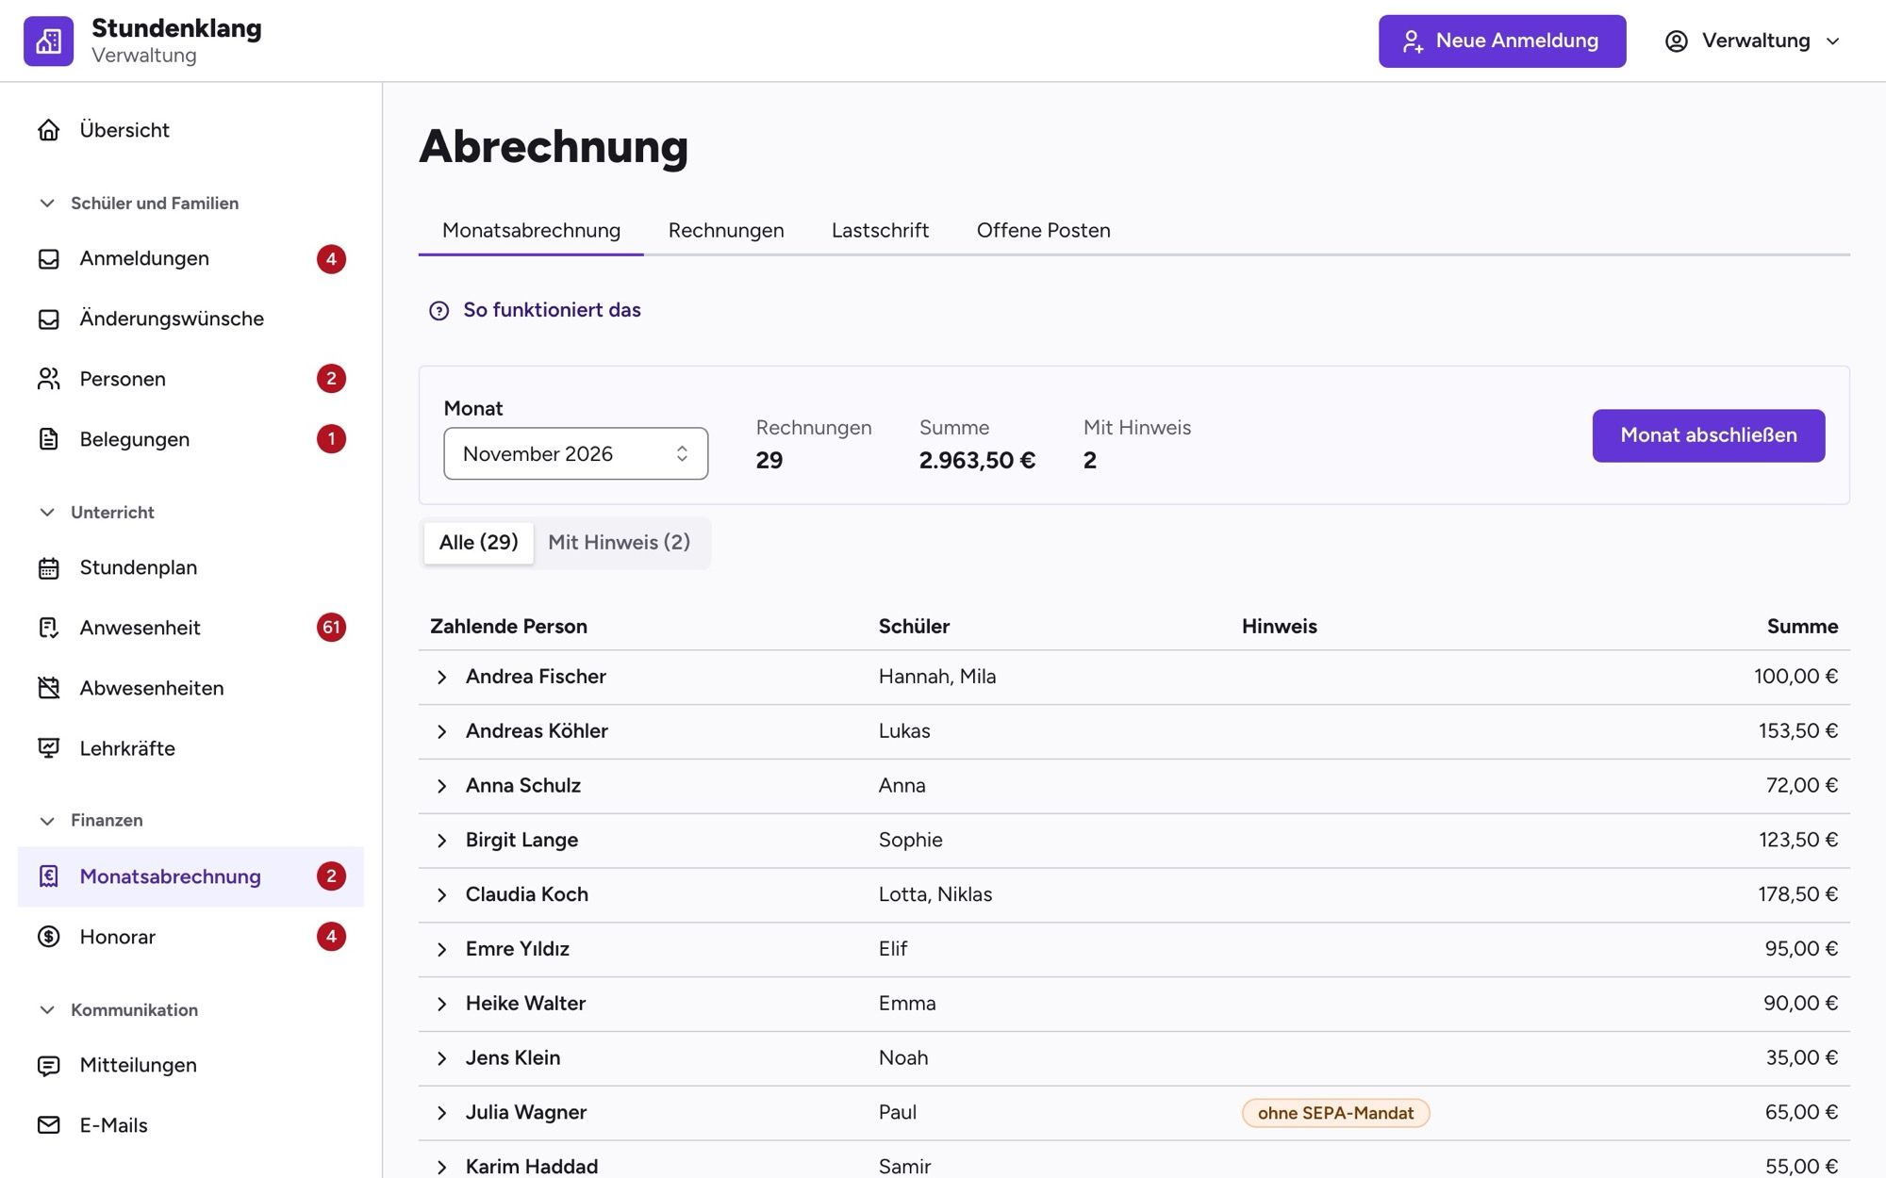Select the Monatsabrechnung tab
Image resolution: width=1886 pixels, height=1178 pixels.
[x=531, y=230]
